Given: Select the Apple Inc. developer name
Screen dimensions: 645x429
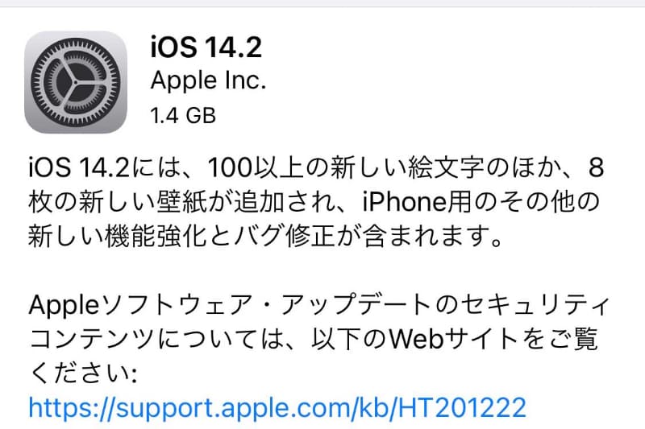Looking at the screenshot, I should [x=208, y=80].
